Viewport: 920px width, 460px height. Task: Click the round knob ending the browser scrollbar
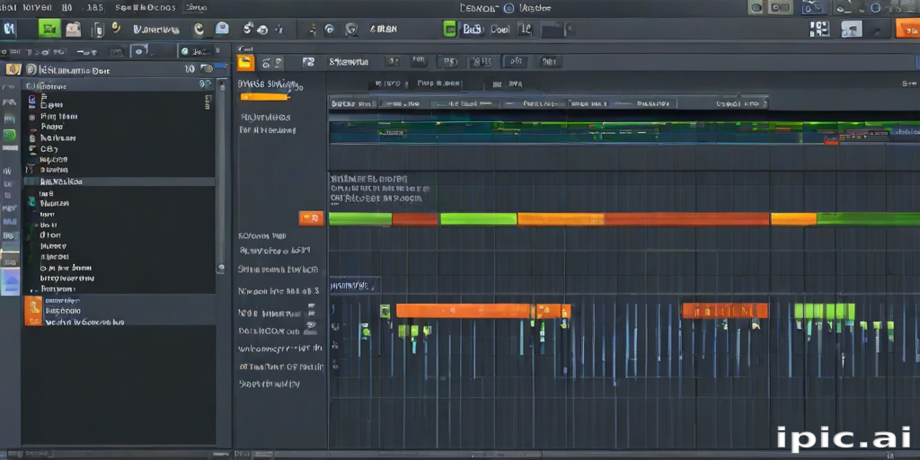tap(221, 268)
